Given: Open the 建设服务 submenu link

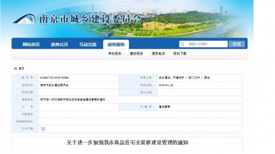Looking at the screenshot, I should click(x=136, y=53).
